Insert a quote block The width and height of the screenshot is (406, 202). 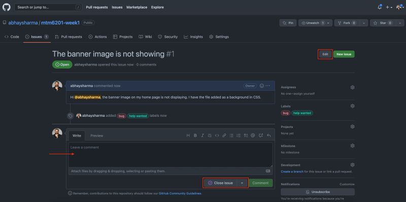(x=210, y=136)
